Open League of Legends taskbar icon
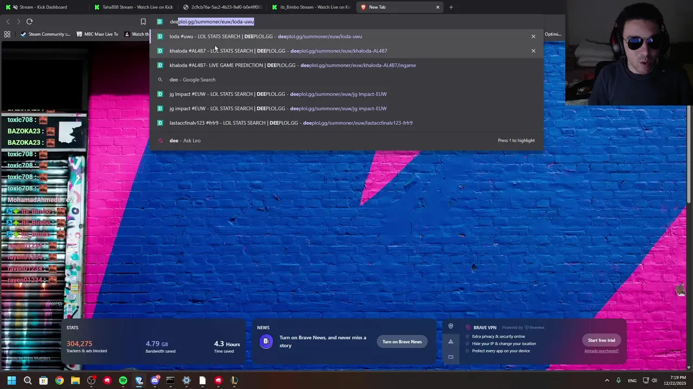 point(234,380)
